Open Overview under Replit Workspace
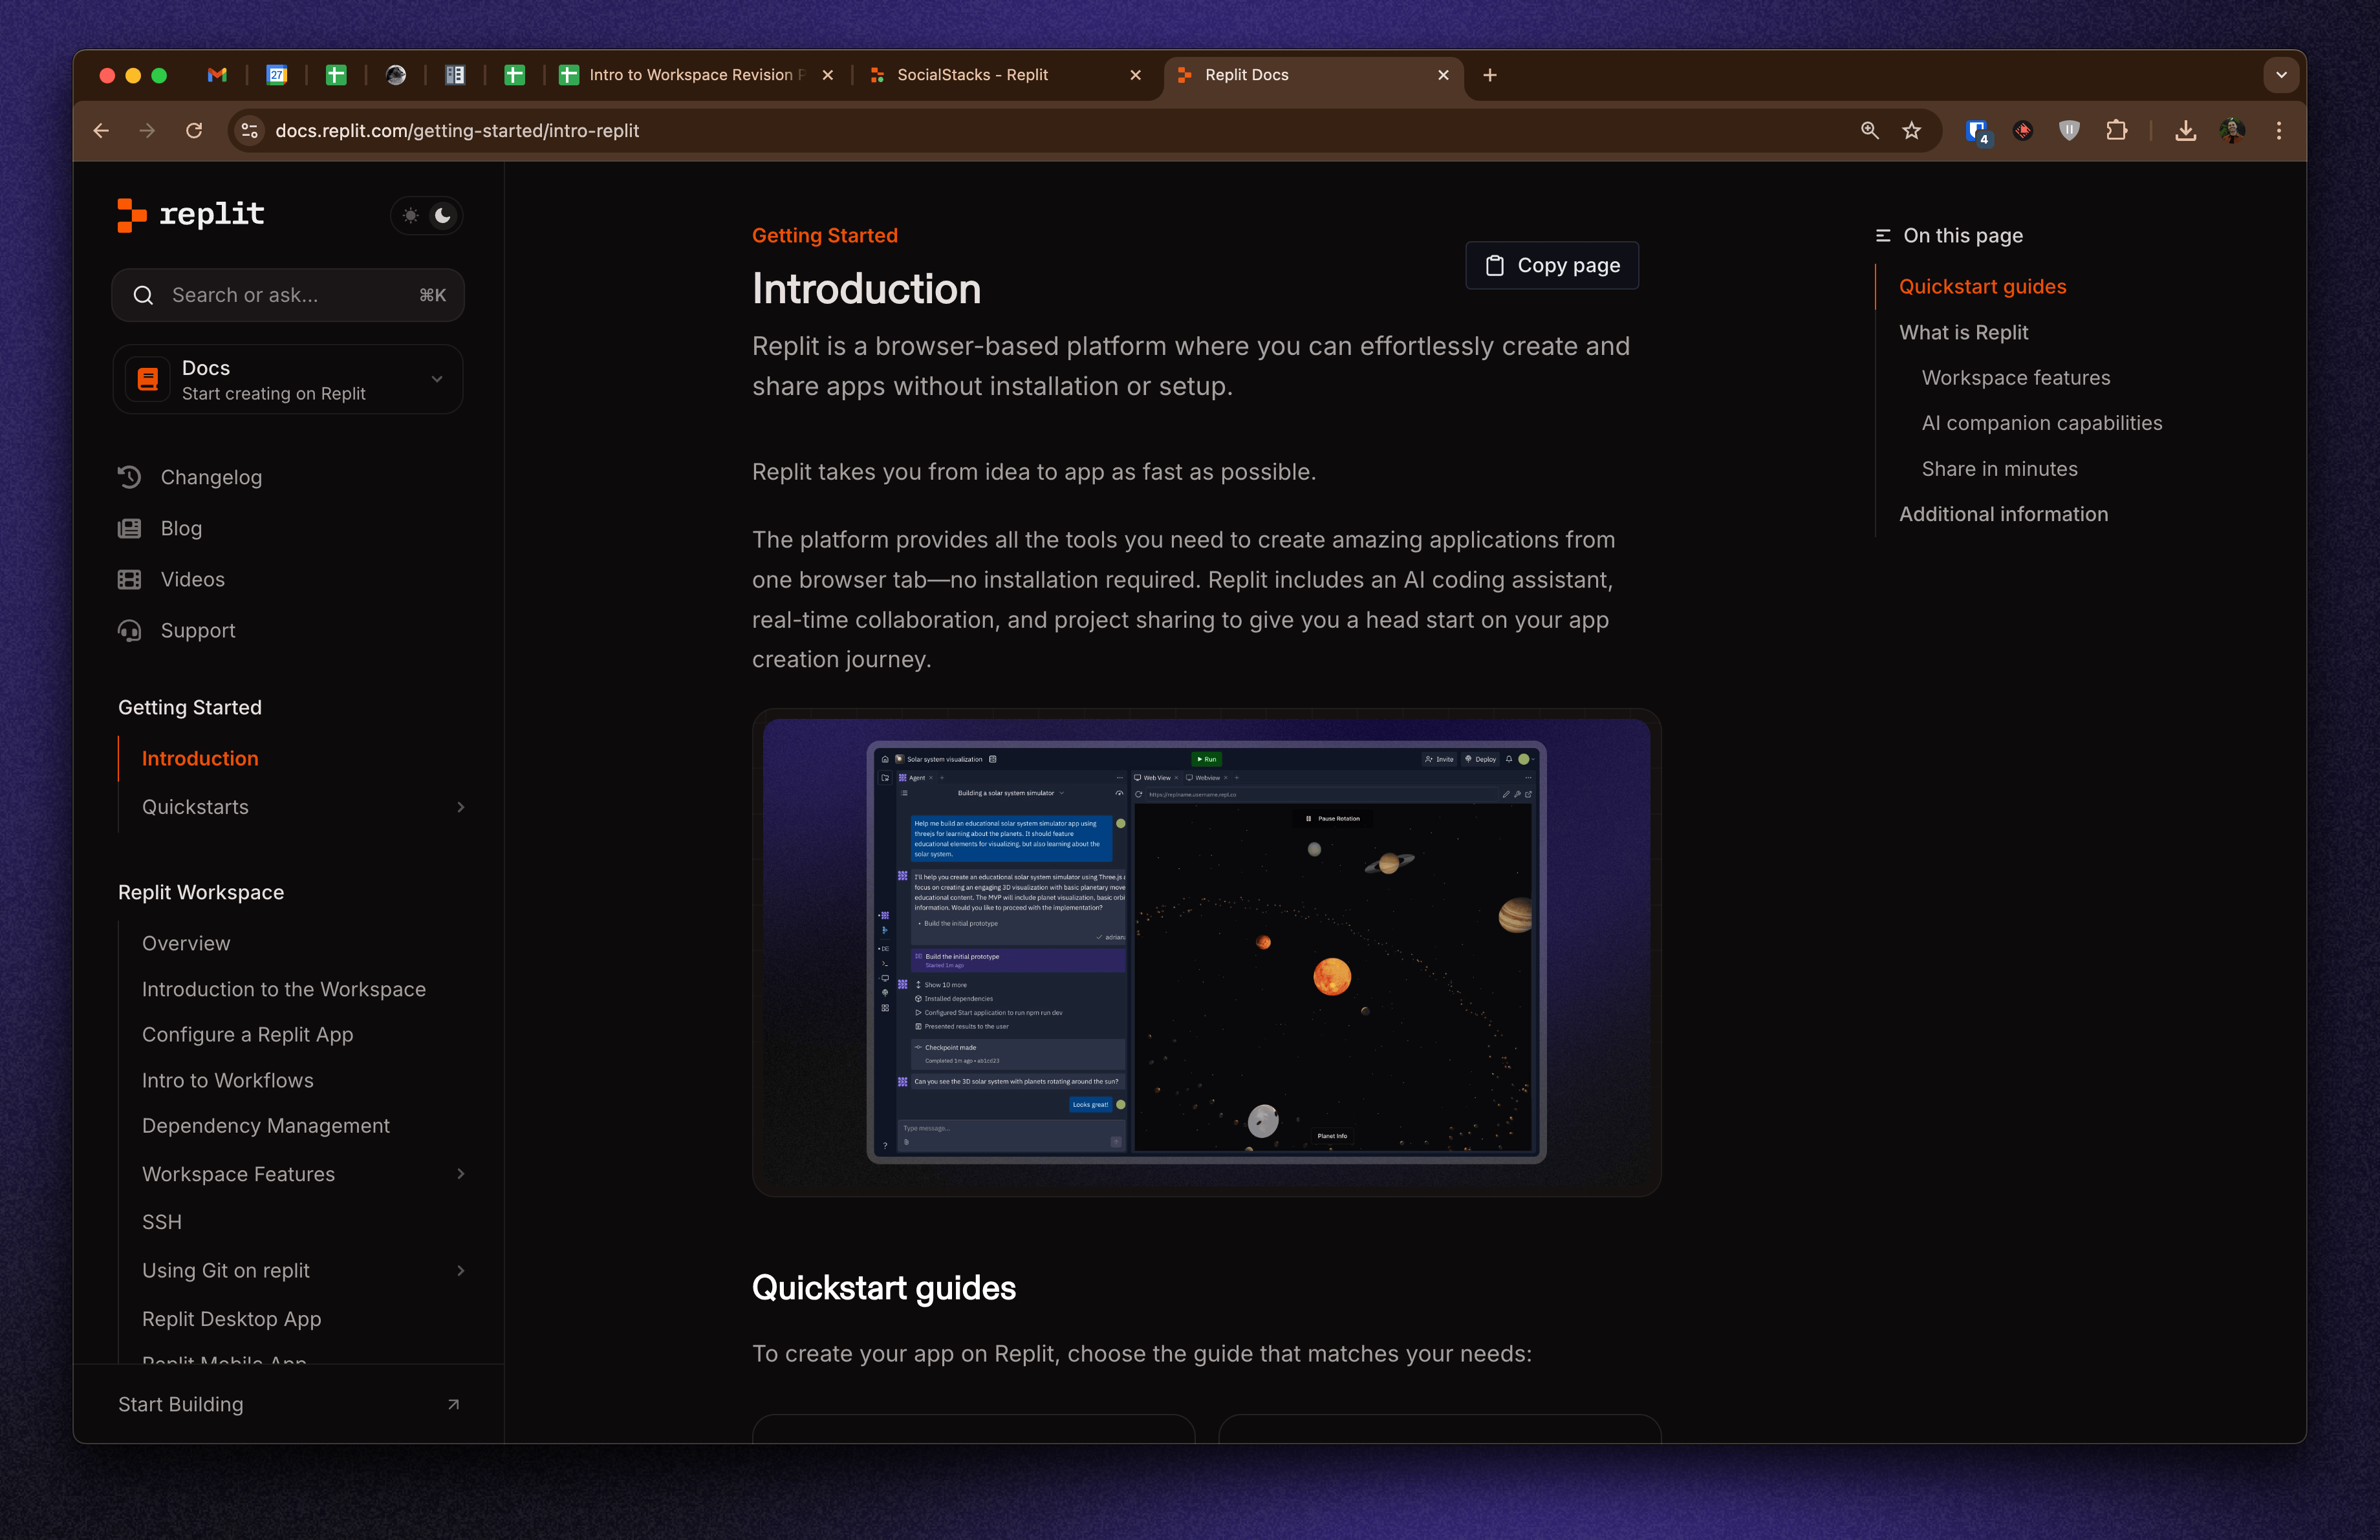Viewport: 2380px width, 1540px height. coord(186,943)
